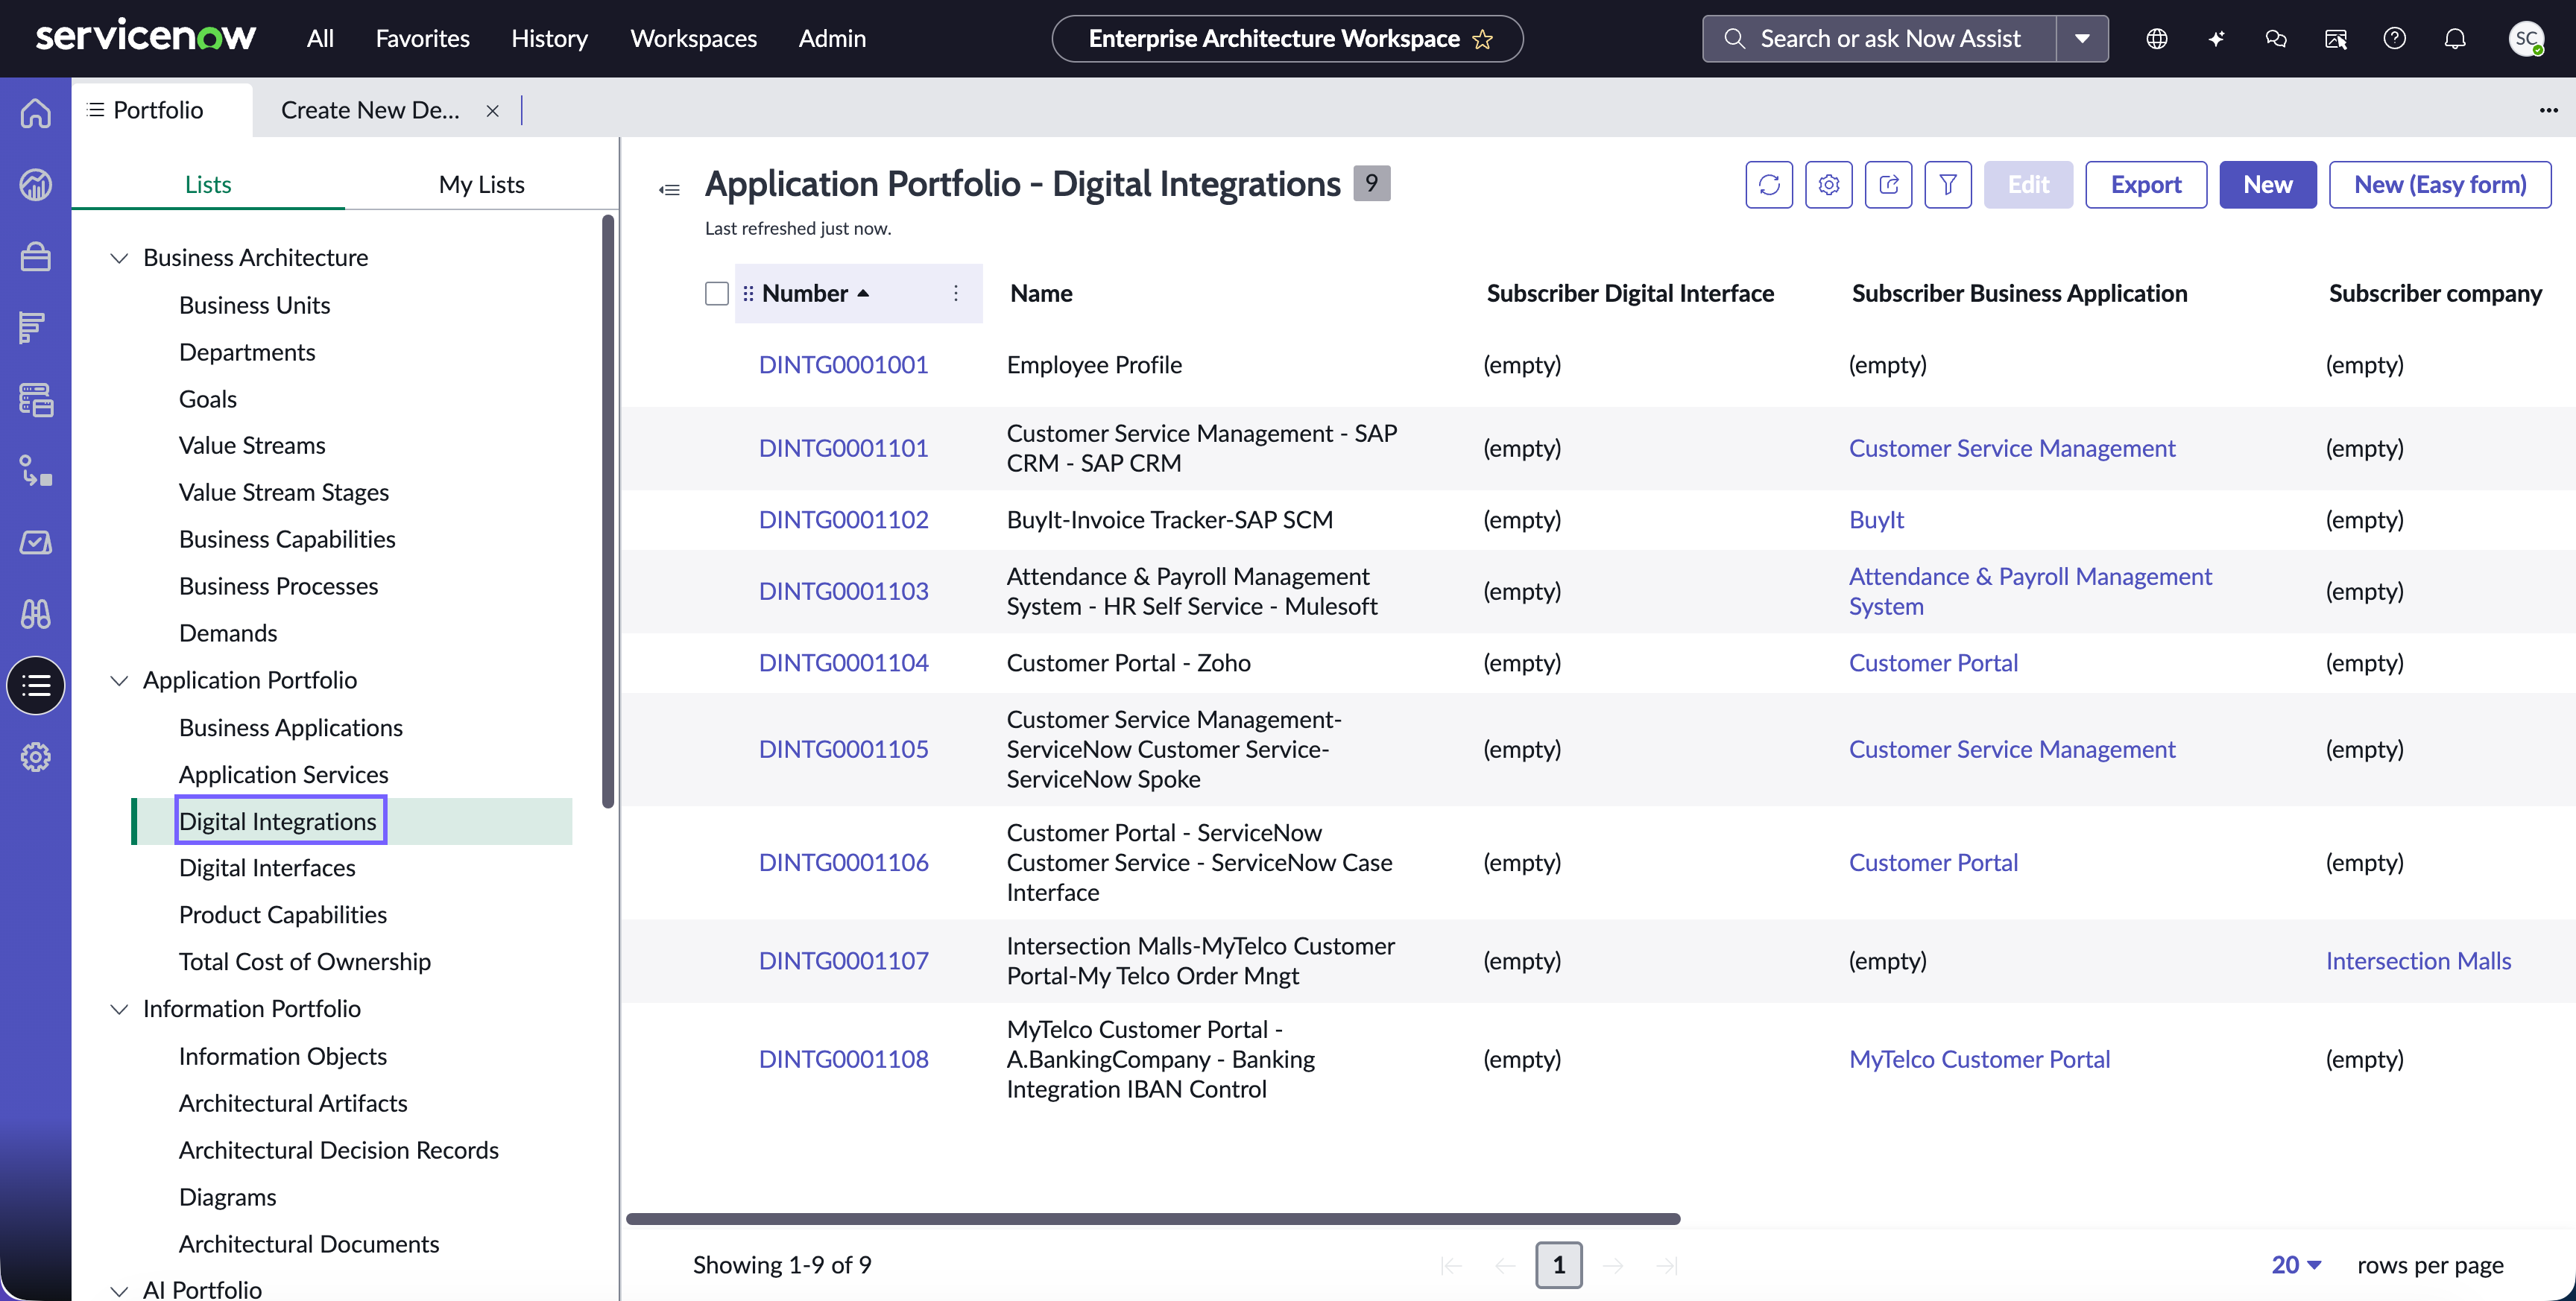The height and width of the screenshot is (1301, 2576).
Task: Open Business Applications in the tree
Action: click(x=291, y=727)
